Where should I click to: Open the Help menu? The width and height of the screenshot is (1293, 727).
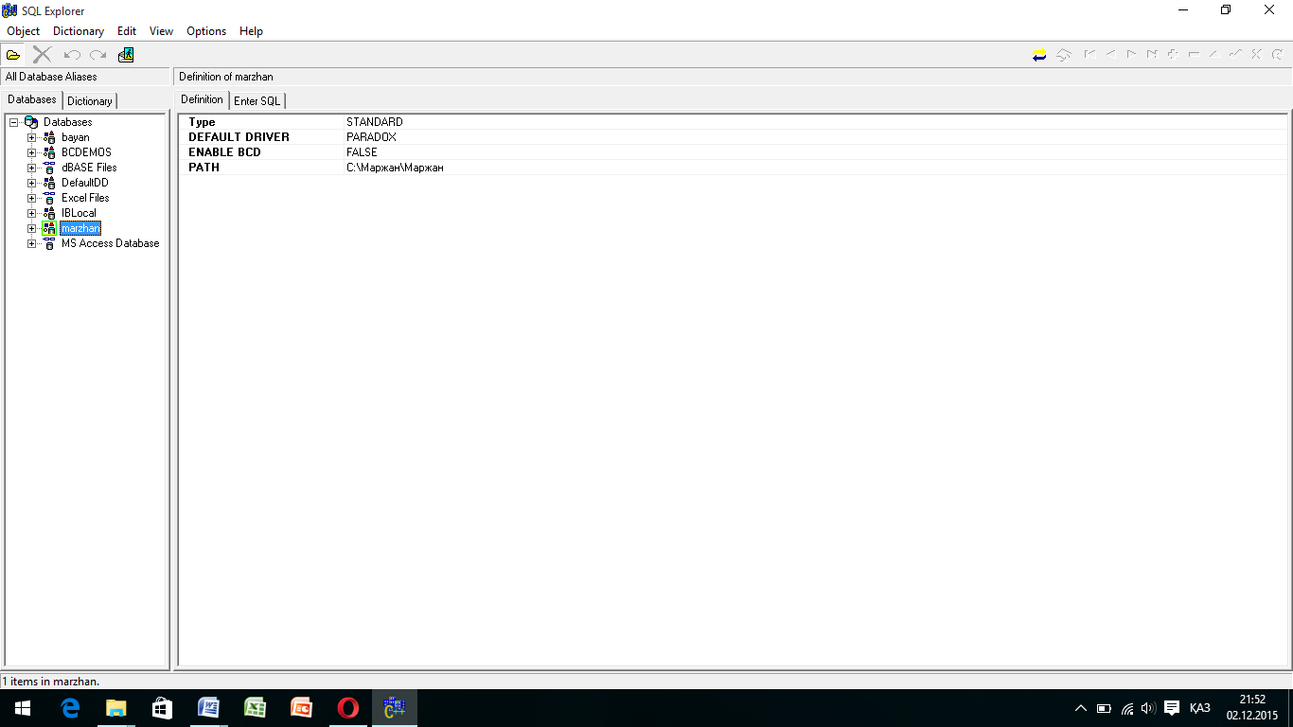pos(251,31)
